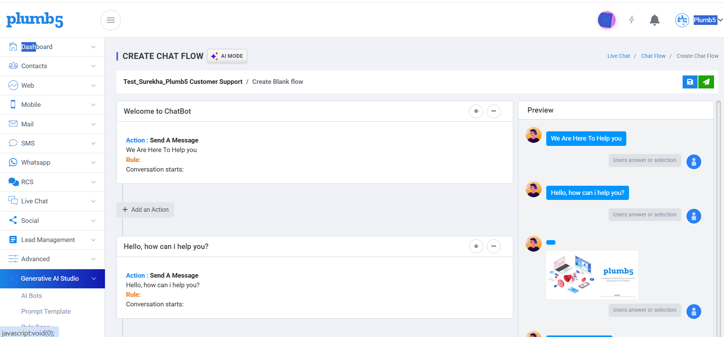Expand the Advanced menu chevron

click(93, 259)
